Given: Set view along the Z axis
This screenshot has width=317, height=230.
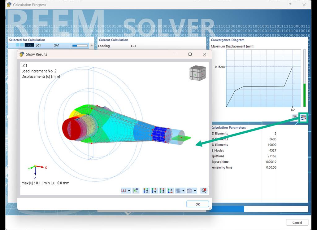Looking at the screenshot, I should [x=162, y=191].
